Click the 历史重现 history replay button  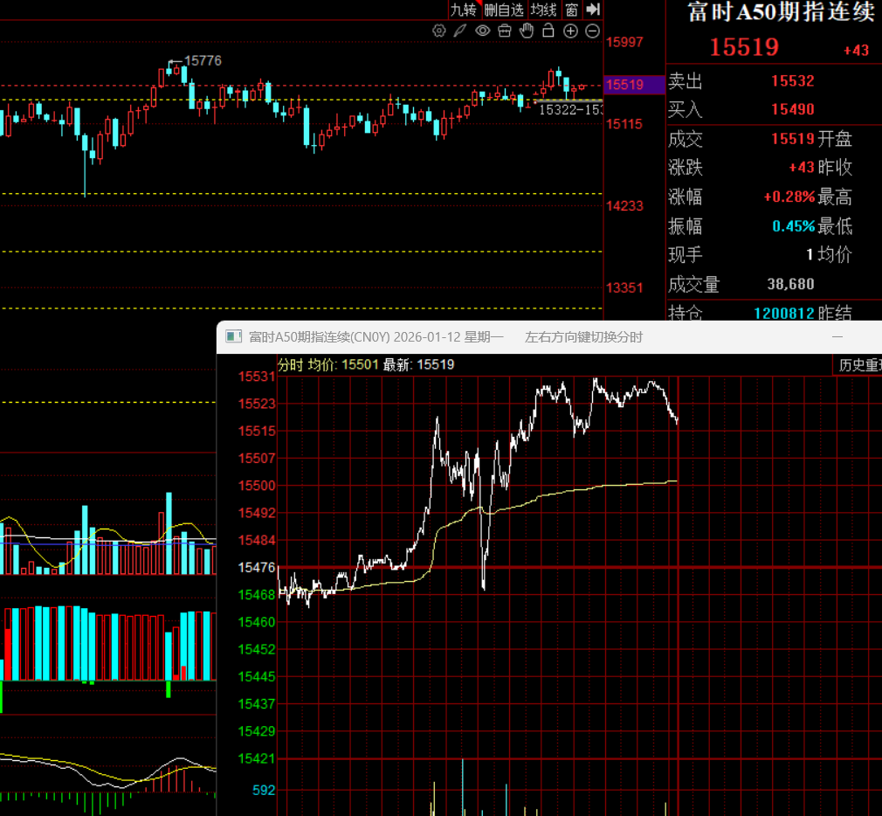[859, 365]
